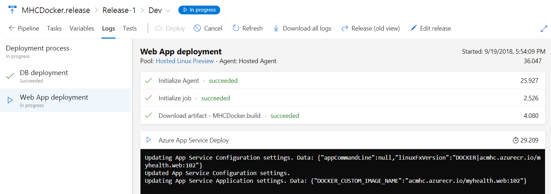
Task: Click the Download artifact checkmark icon
Action: (149, 115)
